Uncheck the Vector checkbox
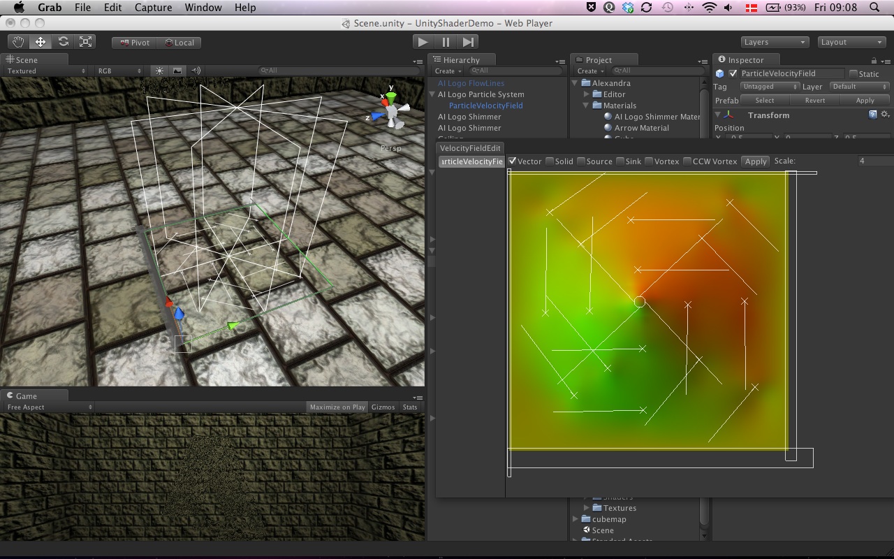 pyautogui.click(x=513, y=161)
